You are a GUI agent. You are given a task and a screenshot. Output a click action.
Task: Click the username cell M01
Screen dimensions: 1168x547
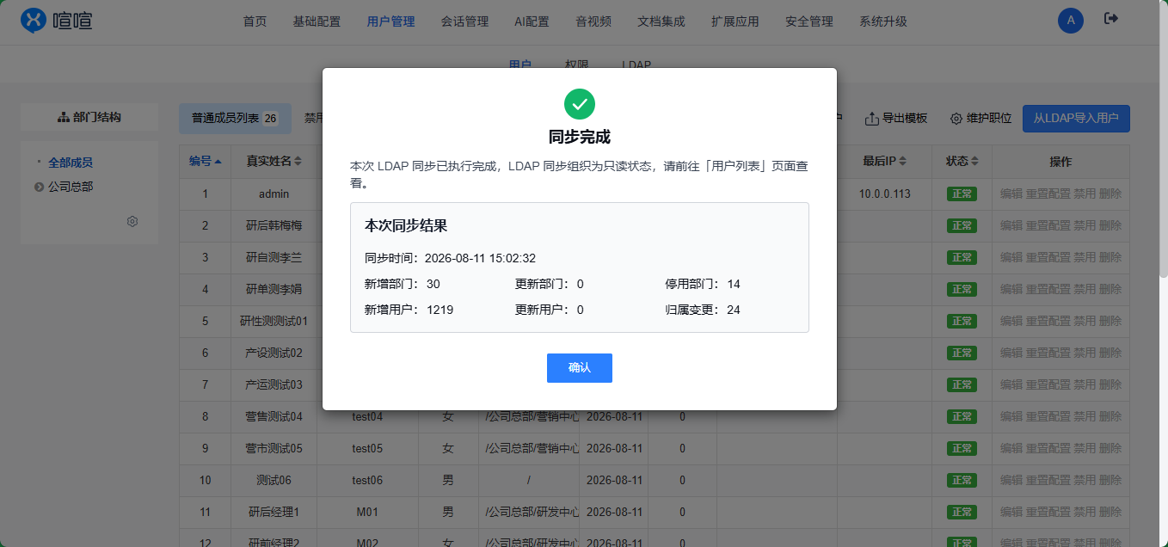point(367,513)
